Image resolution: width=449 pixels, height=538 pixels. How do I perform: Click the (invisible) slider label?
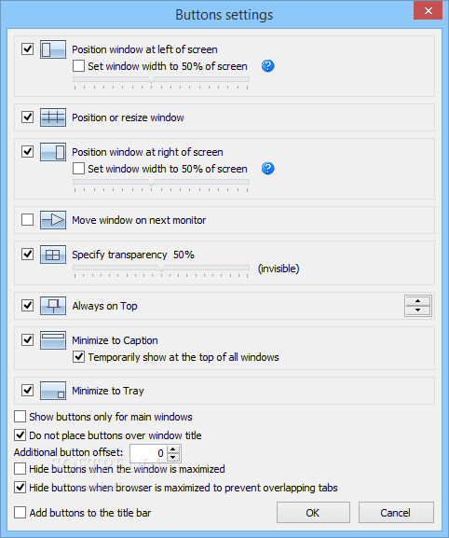point(279,269)
